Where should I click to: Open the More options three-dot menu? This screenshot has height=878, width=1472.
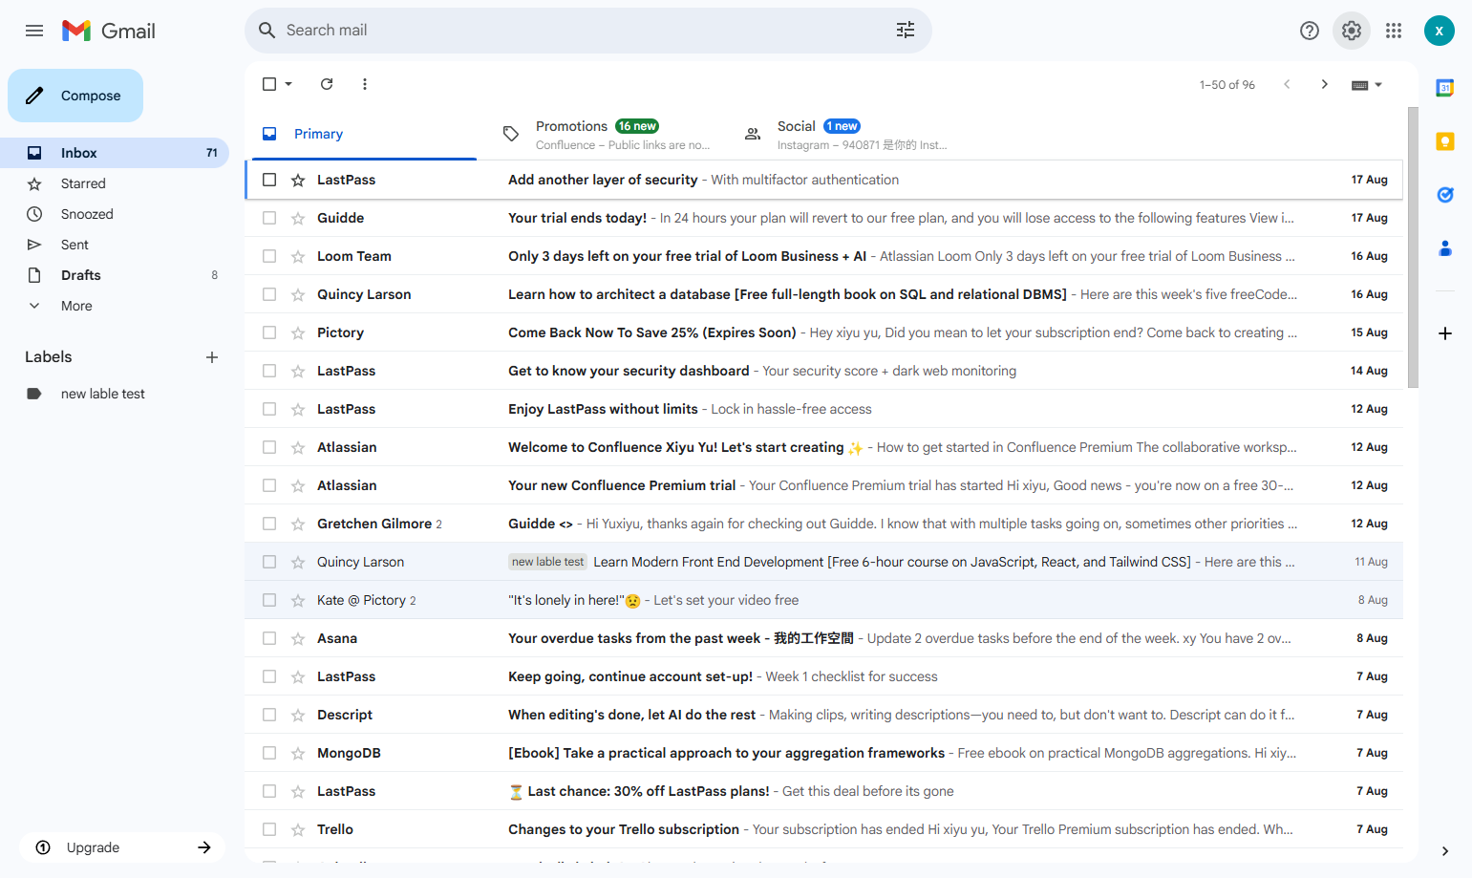(x=365, y=84)
